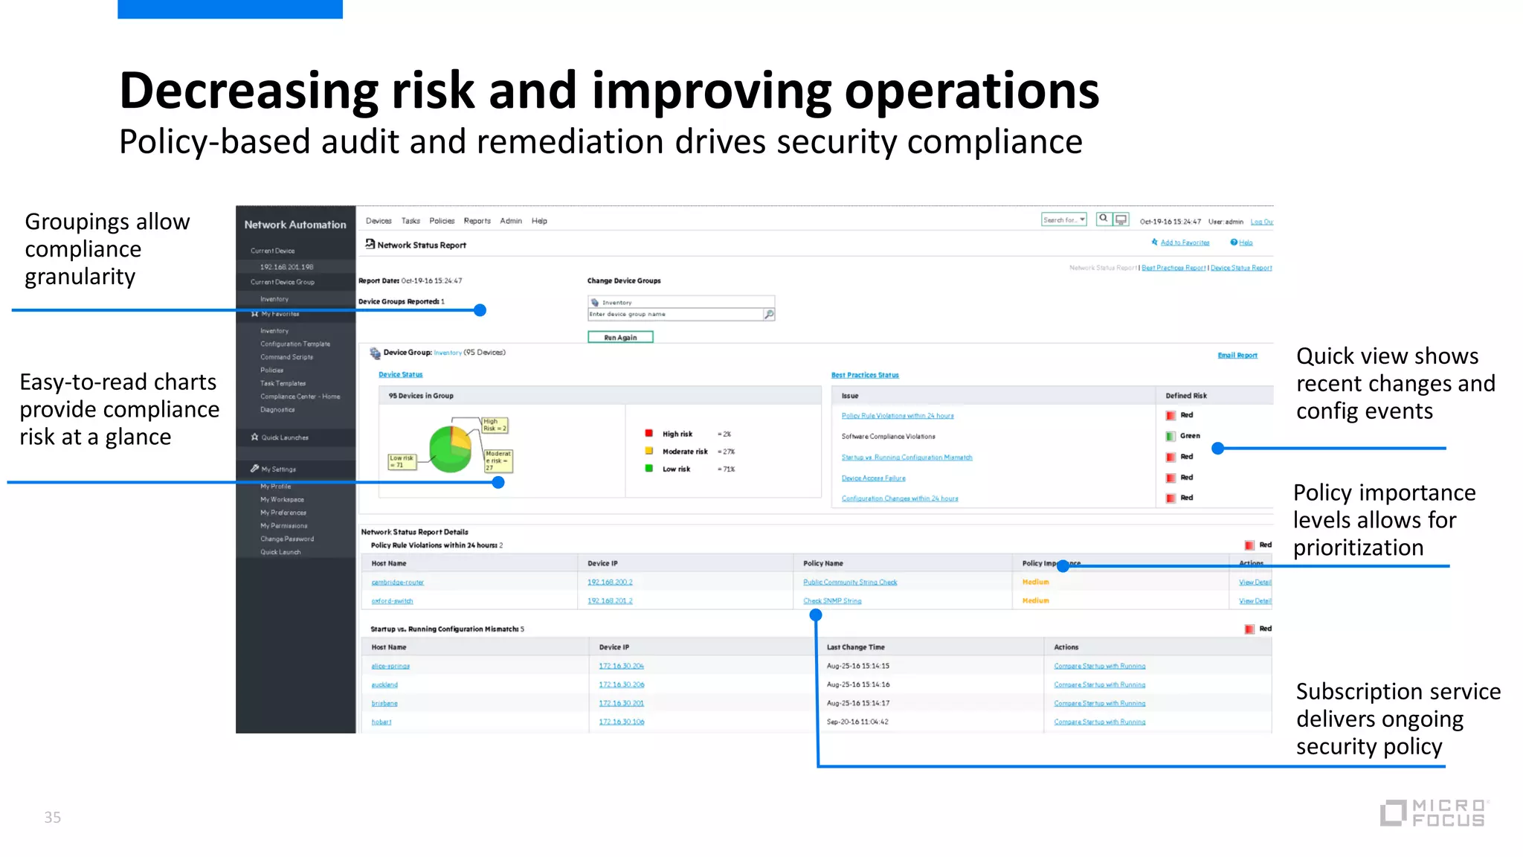Click the blue Help question mark icon
The image size is (1523, 857).
pyautogui.click(x=1234, y=242)
